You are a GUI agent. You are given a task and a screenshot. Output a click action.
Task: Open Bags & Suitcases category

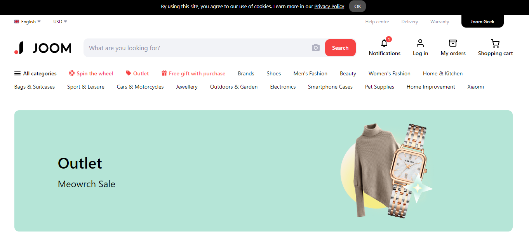35,87
